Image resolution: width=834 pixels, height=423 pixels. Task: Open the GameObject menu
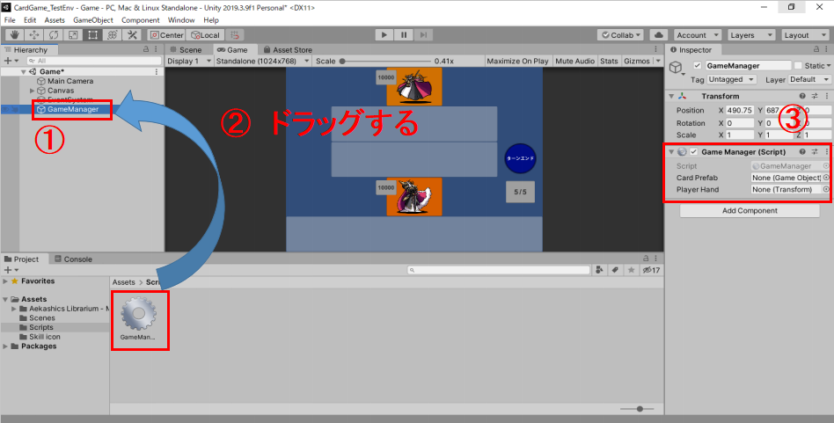(x=93, y=20)
